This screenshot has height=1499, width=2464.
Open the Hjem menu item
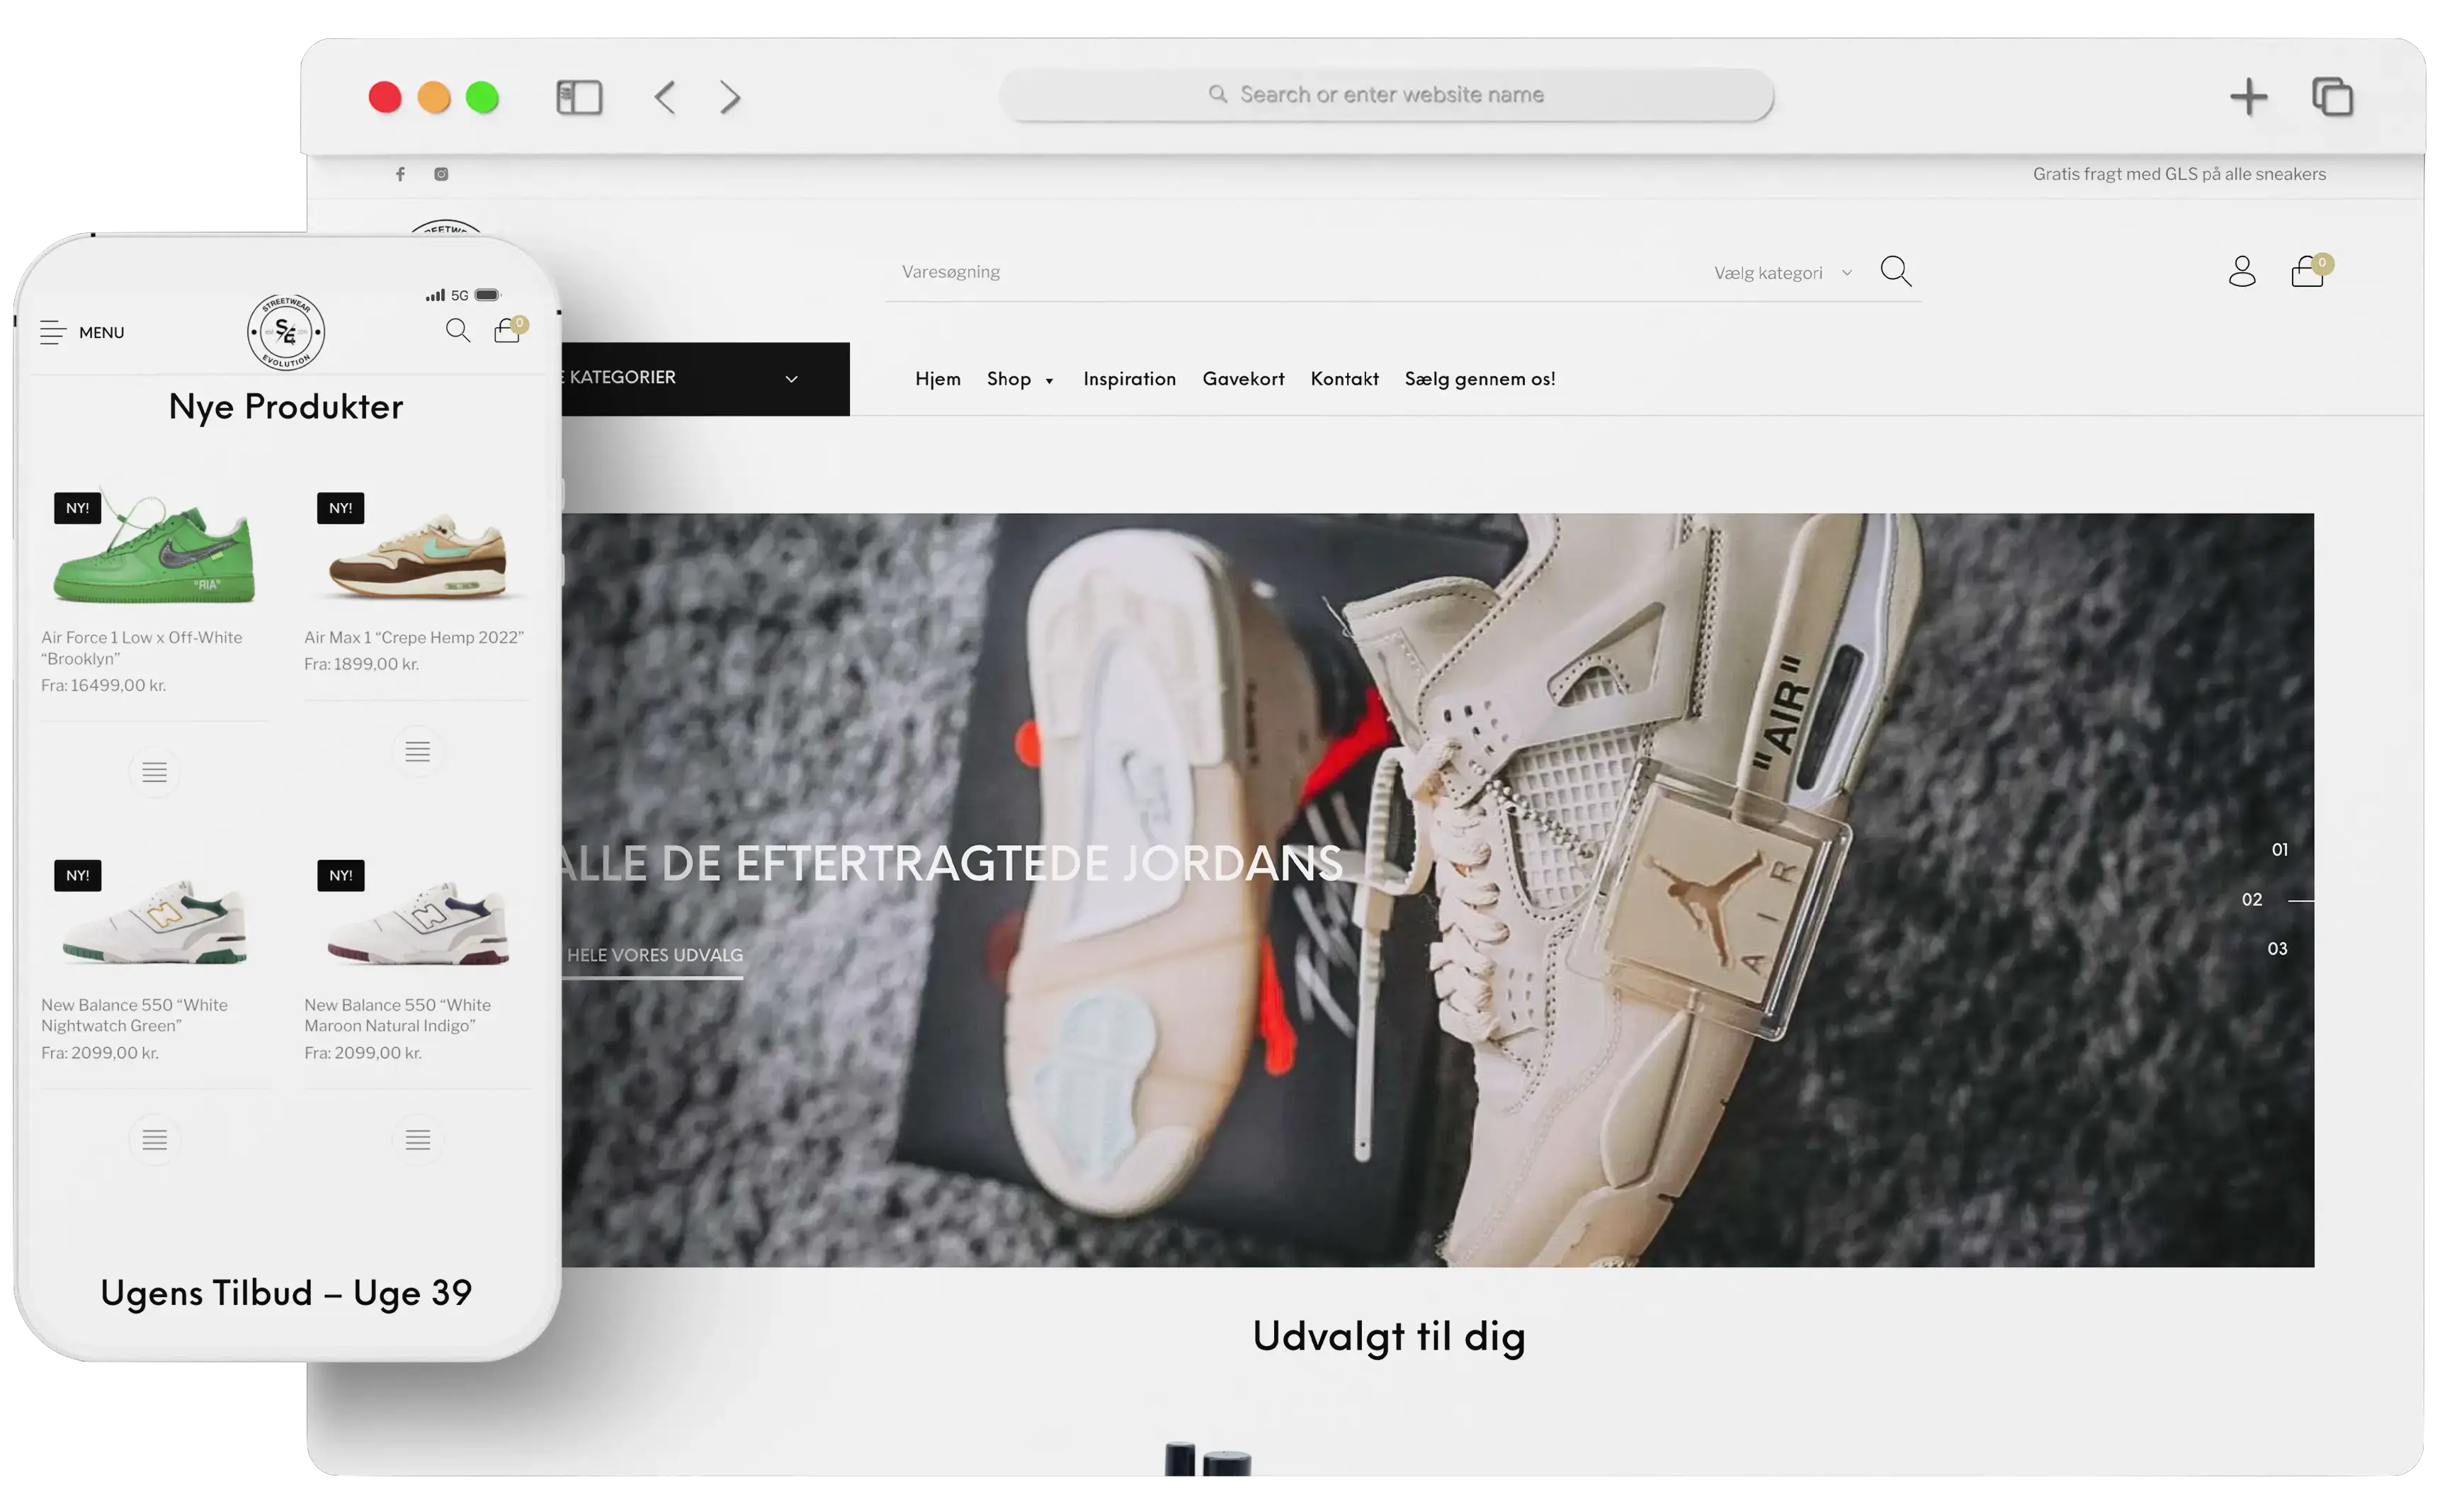[x=939, y=380]
